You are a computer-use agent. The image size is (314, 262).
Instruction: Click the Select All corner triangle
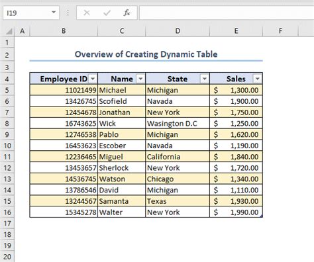point(9,31)
